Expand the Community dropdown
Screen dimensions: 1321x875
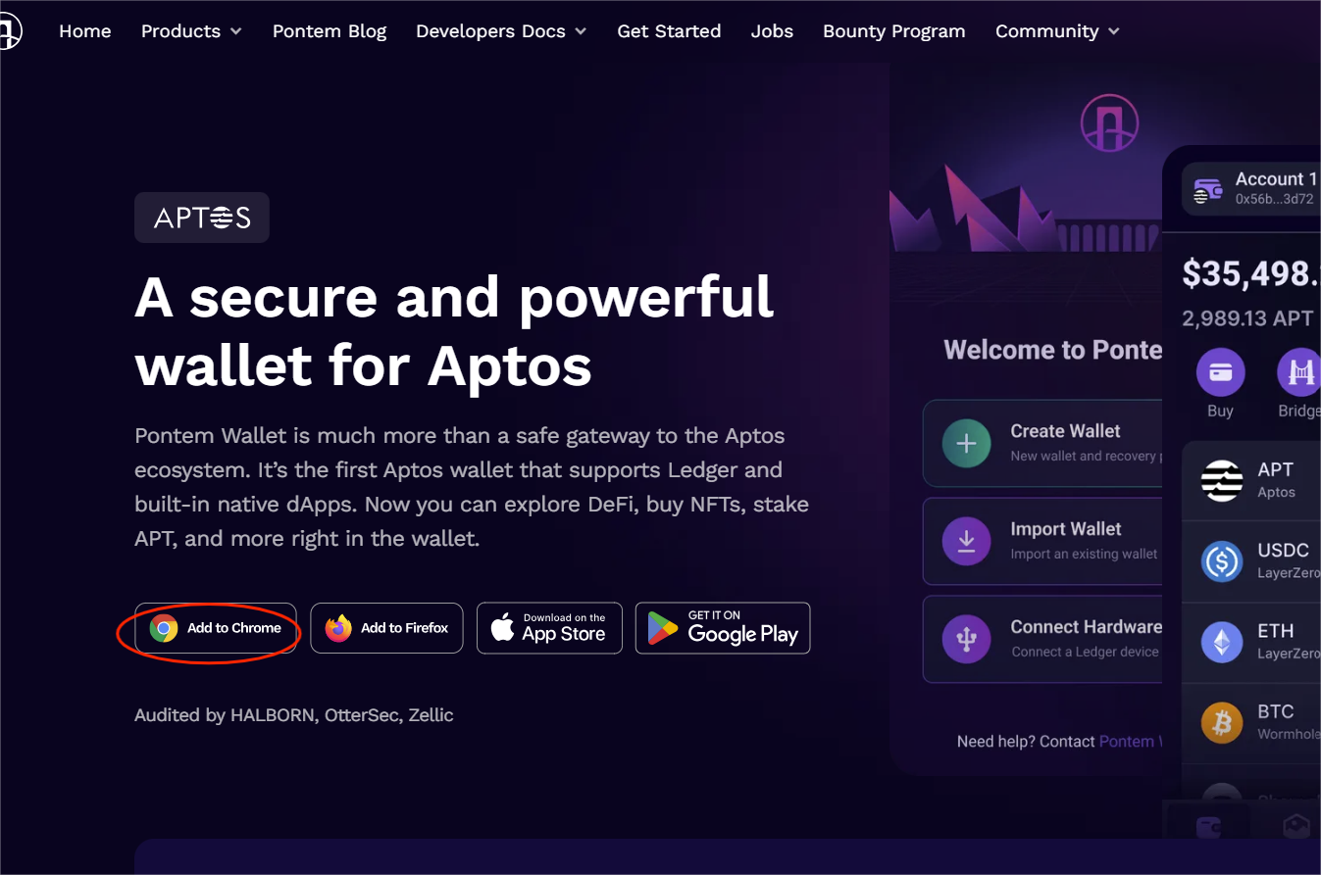tap(1057, 31)
